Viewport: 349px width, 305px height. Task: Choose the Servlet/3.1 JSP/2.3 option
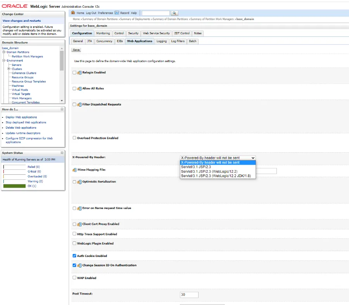[218, 167]
